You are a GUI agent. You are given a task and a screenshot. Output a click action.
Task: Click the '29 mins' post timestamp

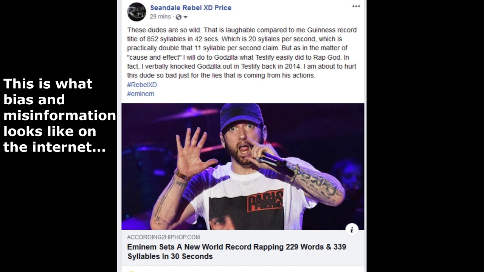[x=160, y=17]
